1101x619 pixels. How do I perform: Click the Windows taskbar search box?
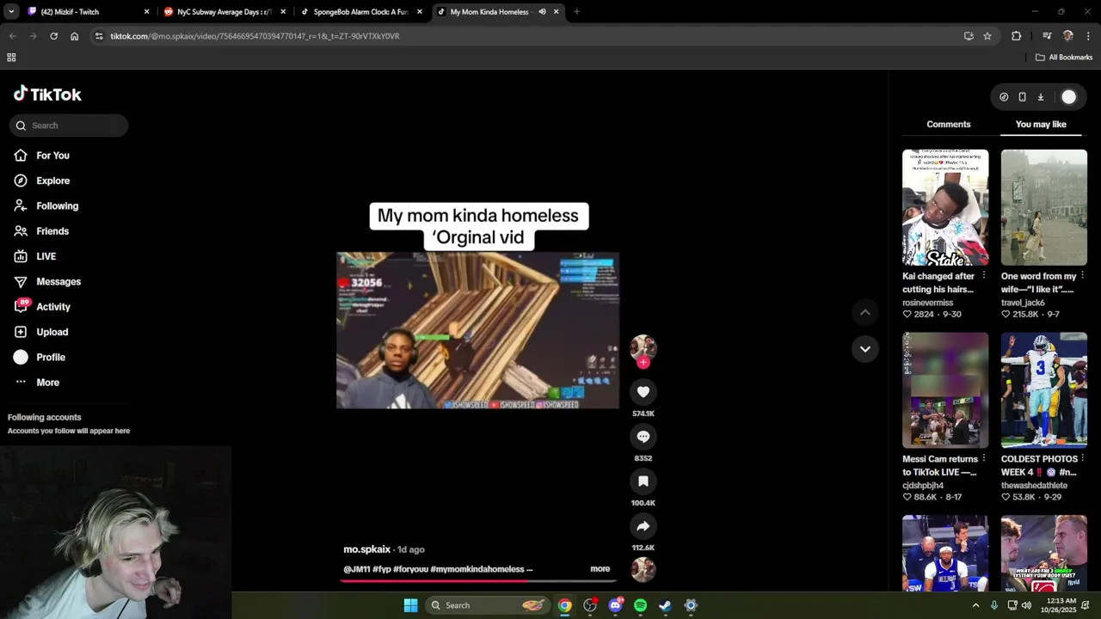pos(488,605)
